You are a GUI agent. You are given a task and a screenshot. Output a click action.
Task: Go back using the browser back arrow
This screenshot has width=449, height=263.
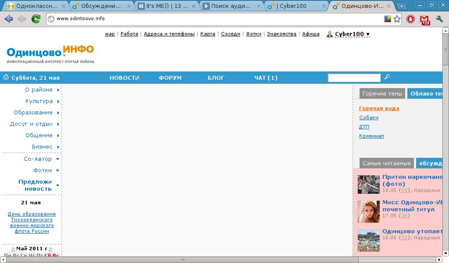pos(9,19)
